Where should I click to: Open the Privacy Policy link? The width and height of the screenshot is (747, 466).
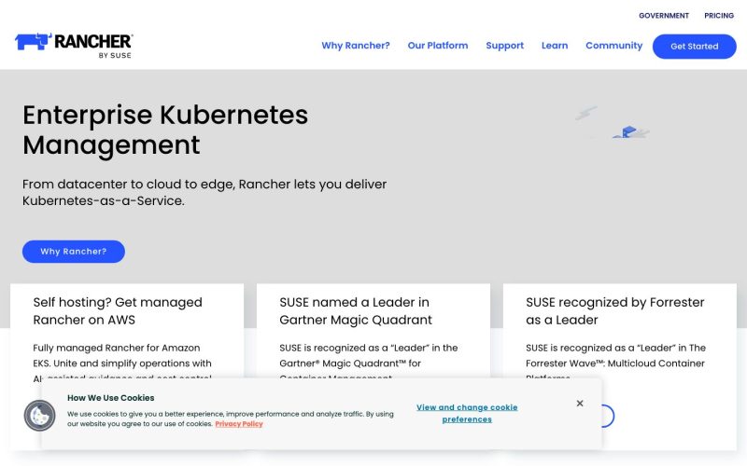coord(239,424)
